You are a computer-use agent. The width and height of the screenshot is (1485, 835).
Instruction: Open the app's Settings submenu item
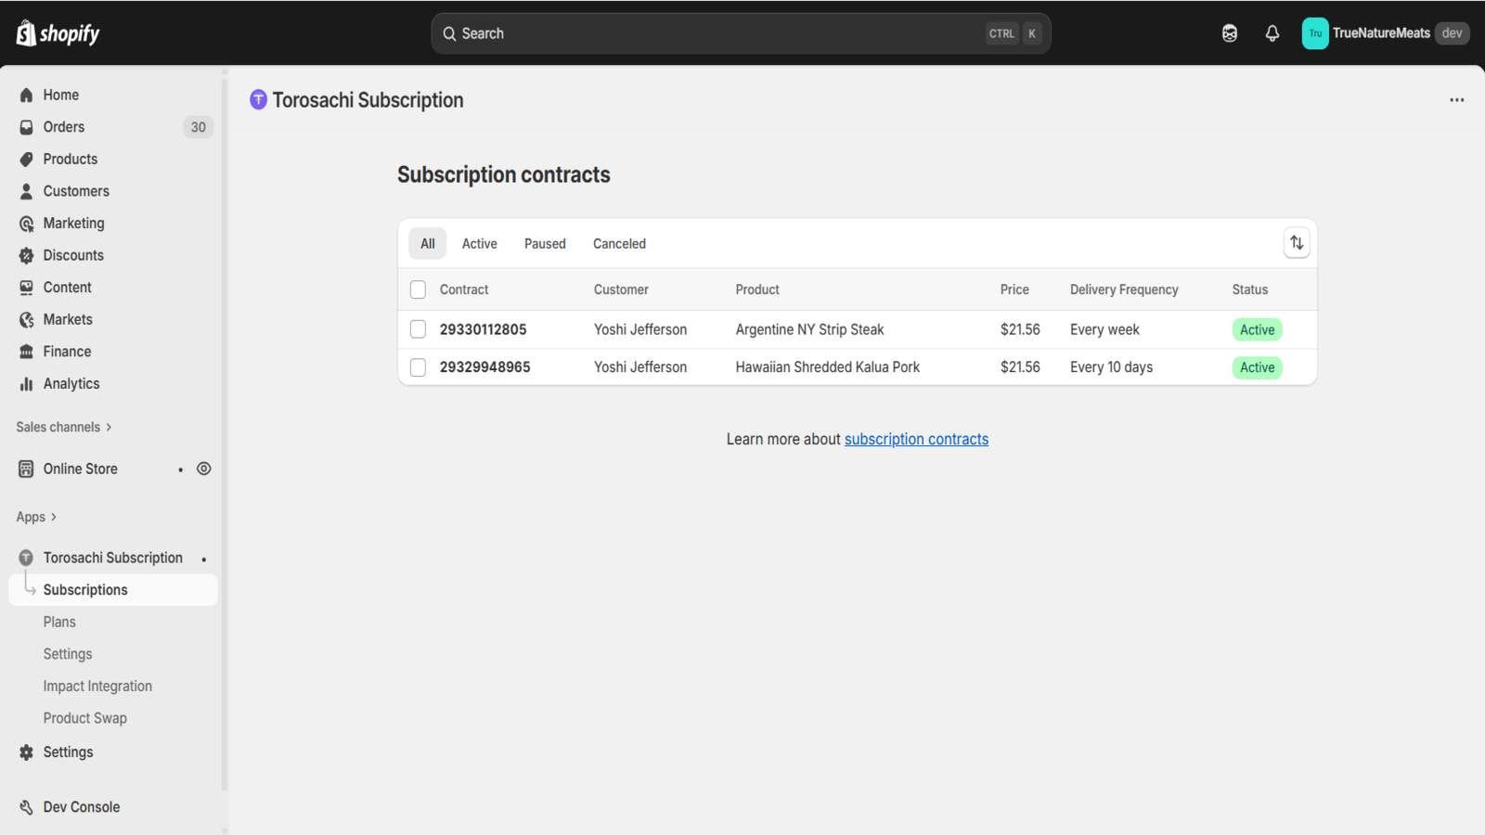pyautogui.click(x=68, y=654)
